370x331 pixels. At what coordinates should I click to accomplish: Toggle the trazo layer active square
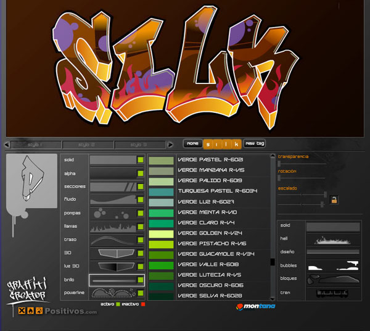coord(141,240)
